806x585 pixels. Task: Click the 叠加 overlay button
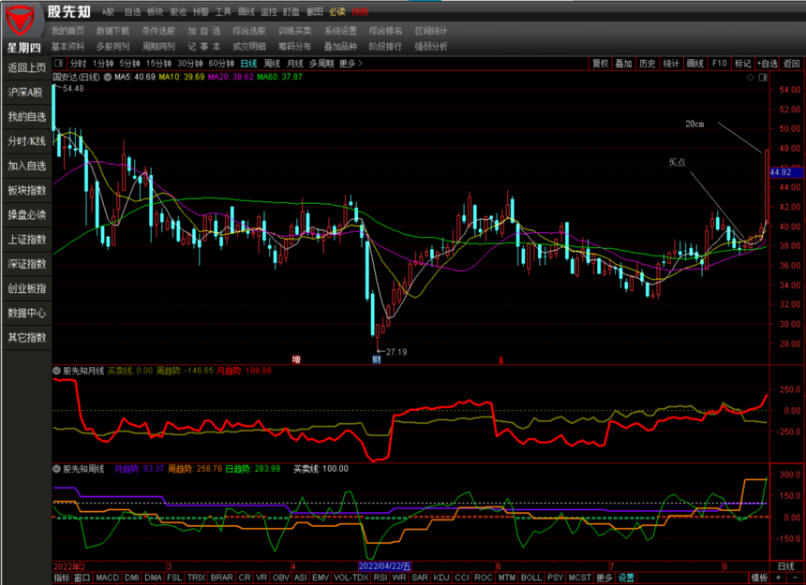pyautogui.click(x=623, y=63)
